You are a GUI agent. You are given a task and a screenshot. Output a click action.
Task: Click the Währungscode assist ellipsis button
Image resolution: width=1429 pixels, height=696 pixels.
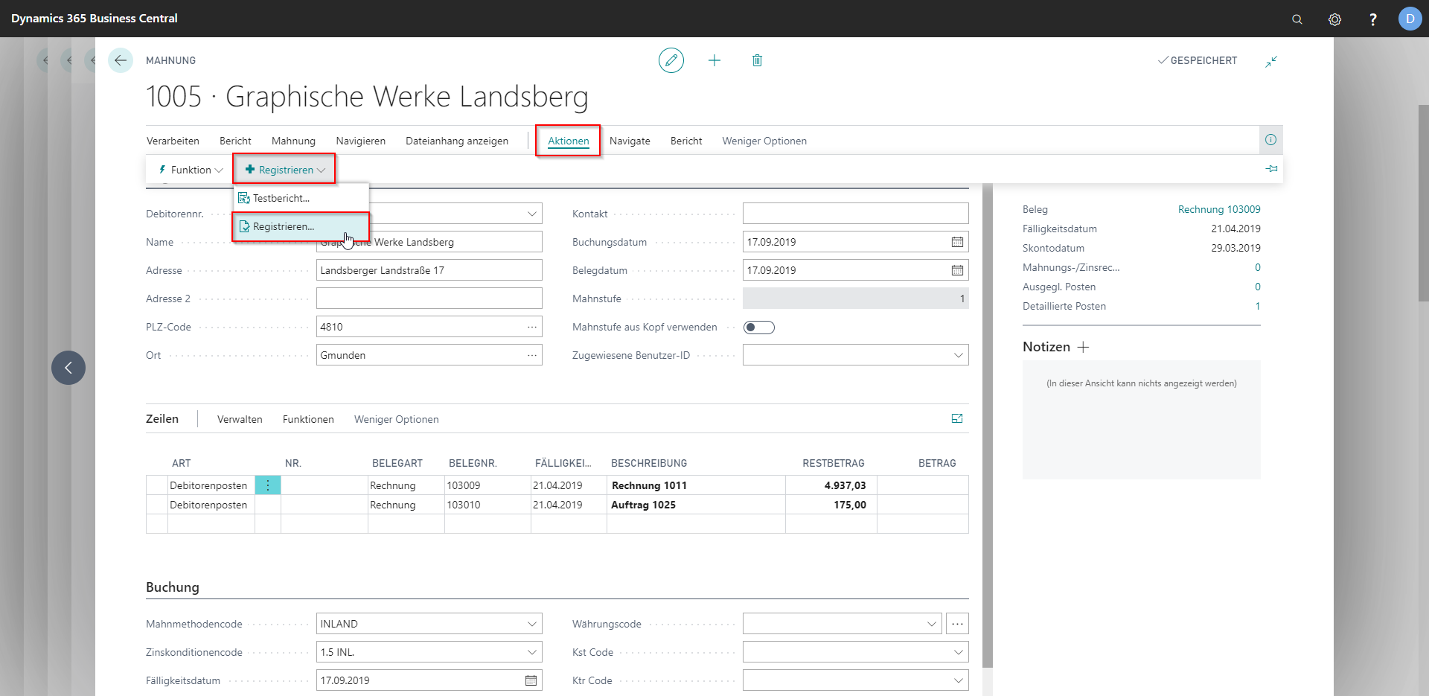[957, 624]
